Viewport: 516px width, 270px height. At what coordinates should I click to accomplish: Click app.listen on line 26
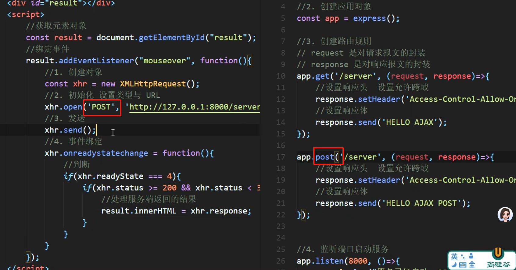320,261
